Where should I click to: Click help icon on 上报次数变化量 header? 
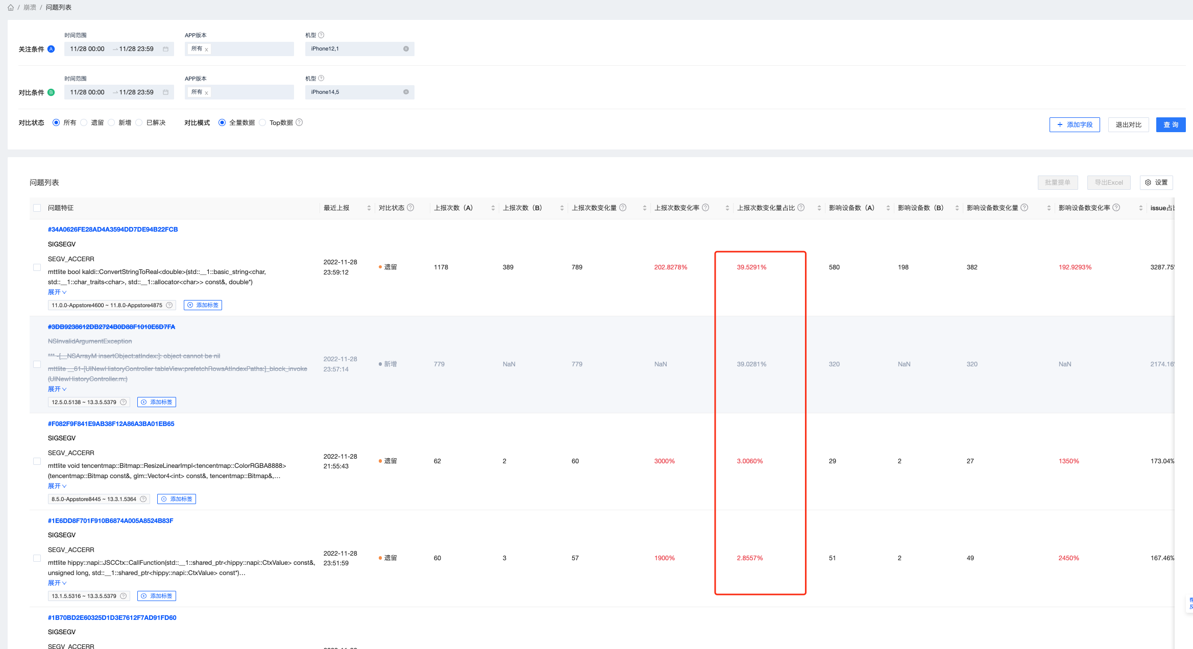coord(623,208)
